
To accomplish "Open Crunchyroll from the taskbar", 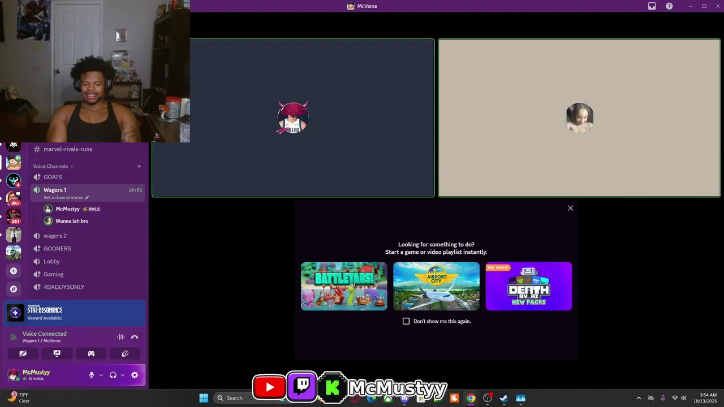I will pyautogui.click(x=454, y=398).
